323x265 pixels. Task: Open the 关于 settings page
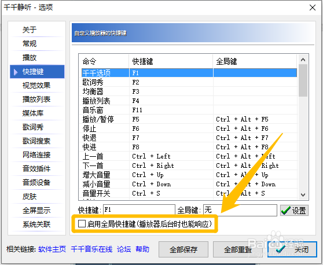click(37, 30)
